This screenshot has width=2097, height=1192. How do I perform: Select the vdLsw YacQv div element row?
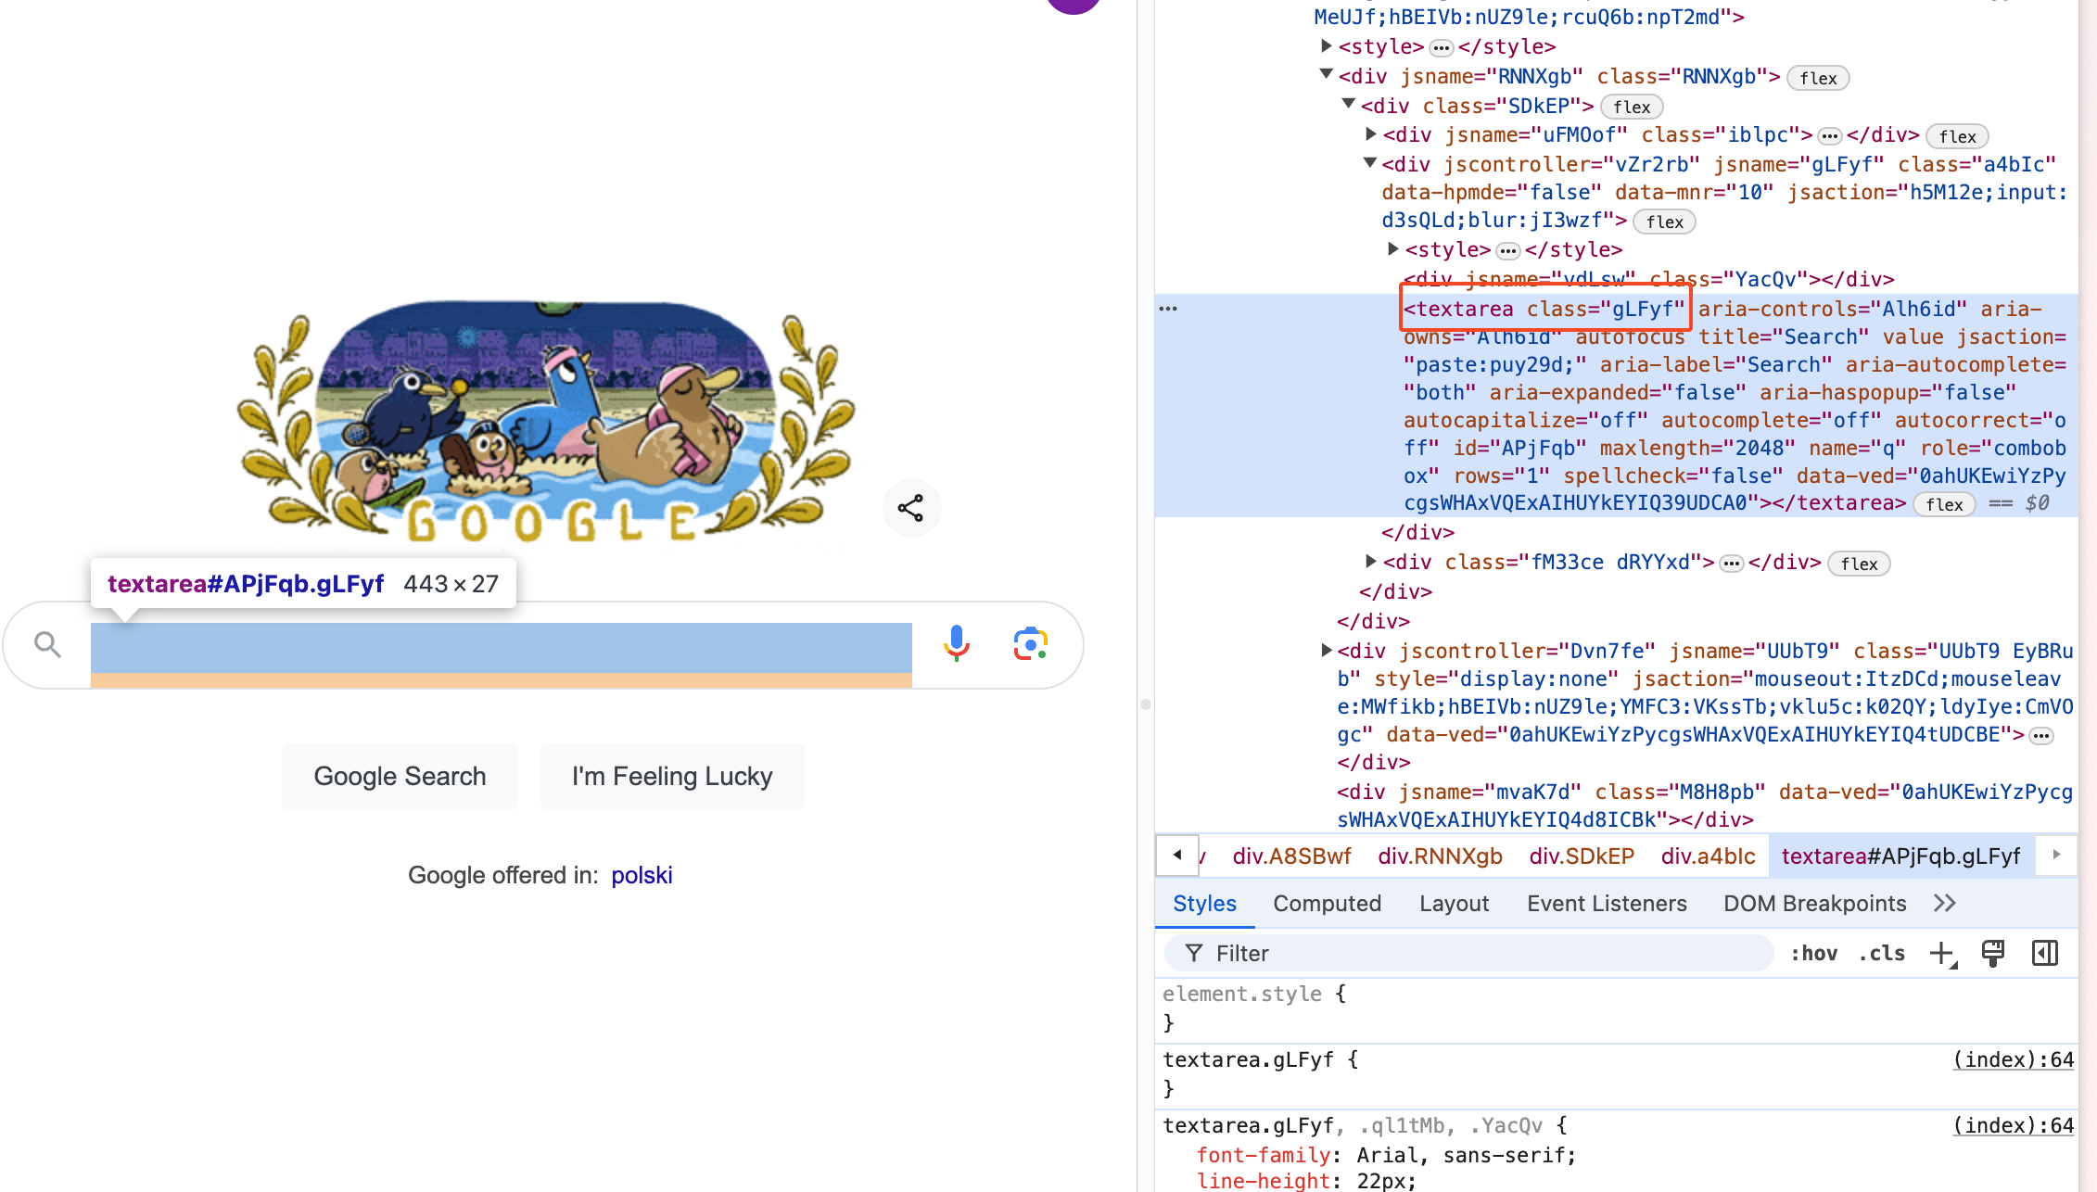pos(1648,279)
